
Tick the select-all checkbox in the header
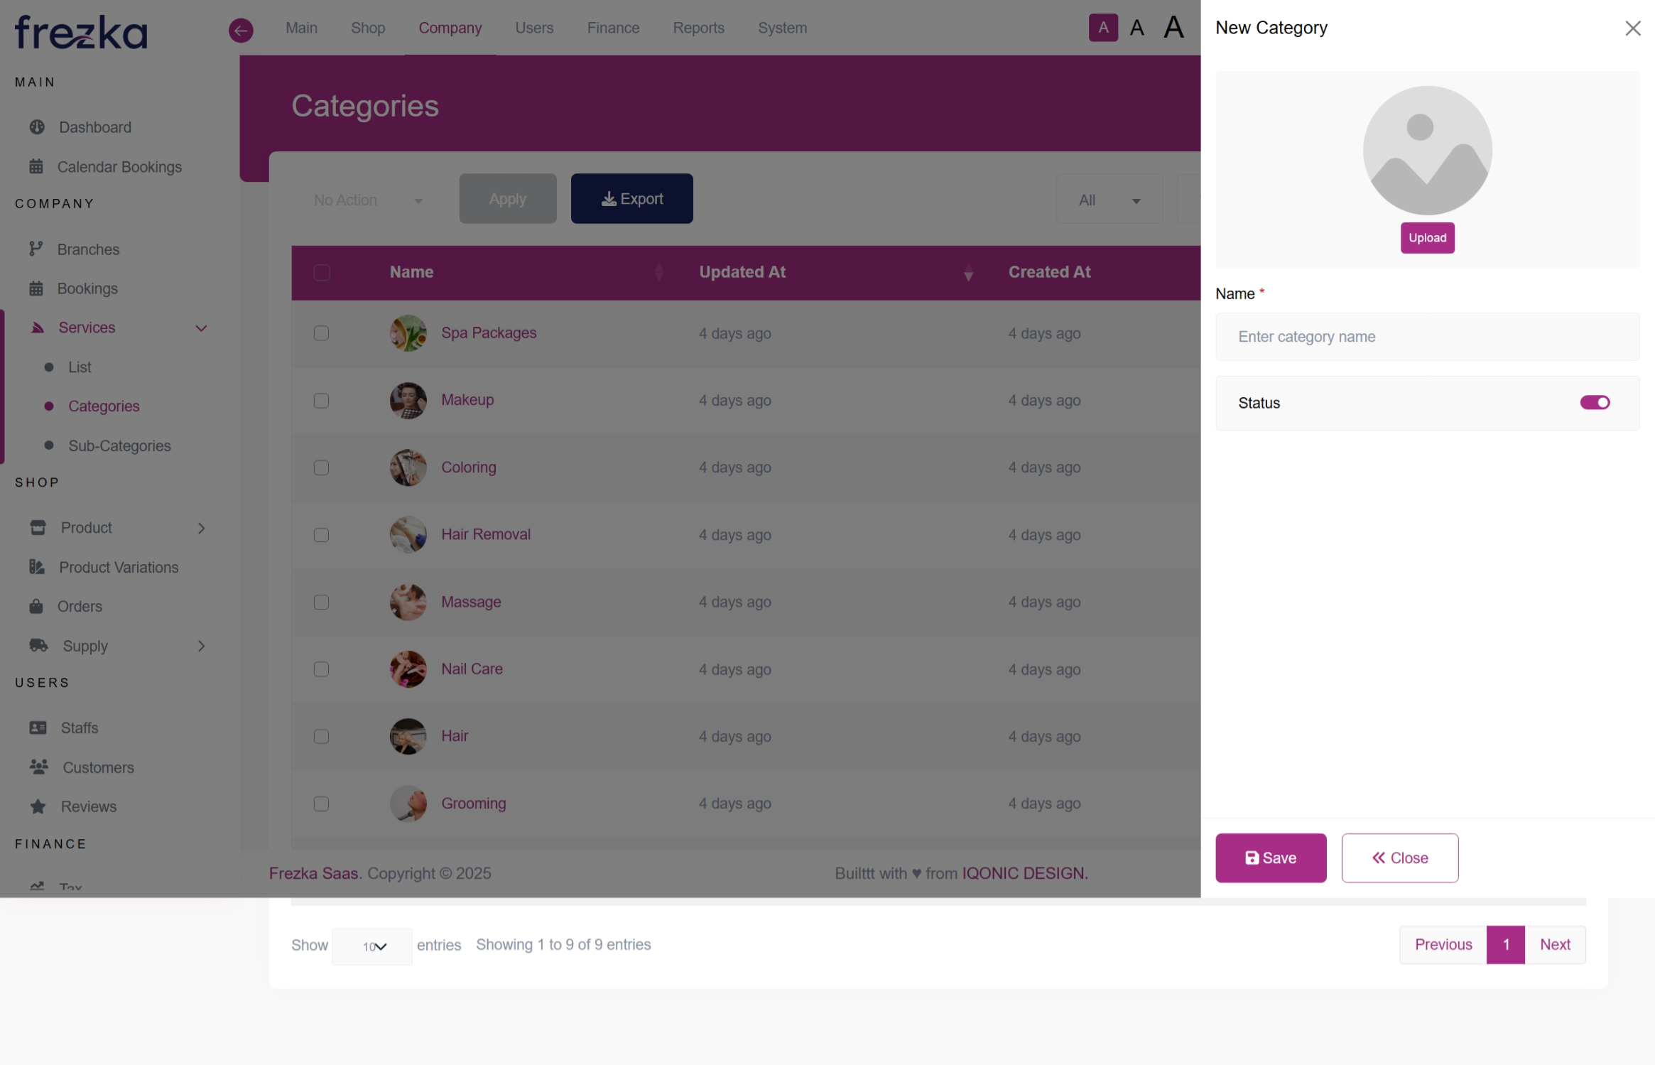(322, 272)
